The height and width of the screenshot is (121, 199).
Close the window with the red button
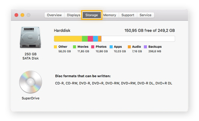pos(16,15)
